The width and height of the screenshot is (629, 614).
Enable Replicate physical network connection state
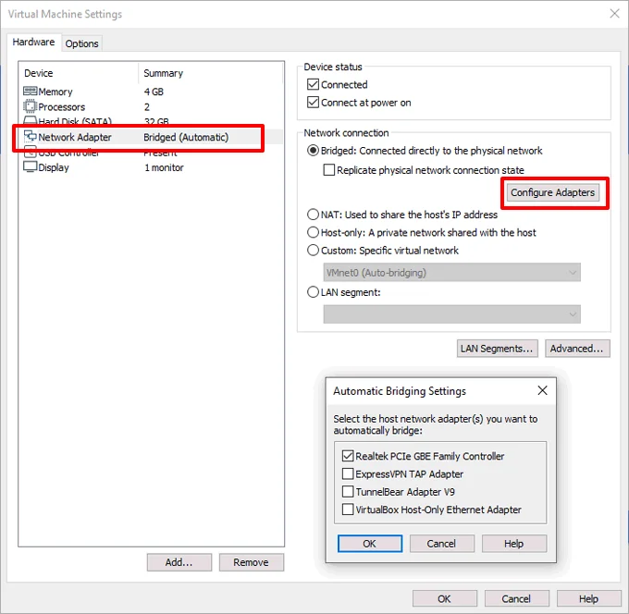point(329,170)
